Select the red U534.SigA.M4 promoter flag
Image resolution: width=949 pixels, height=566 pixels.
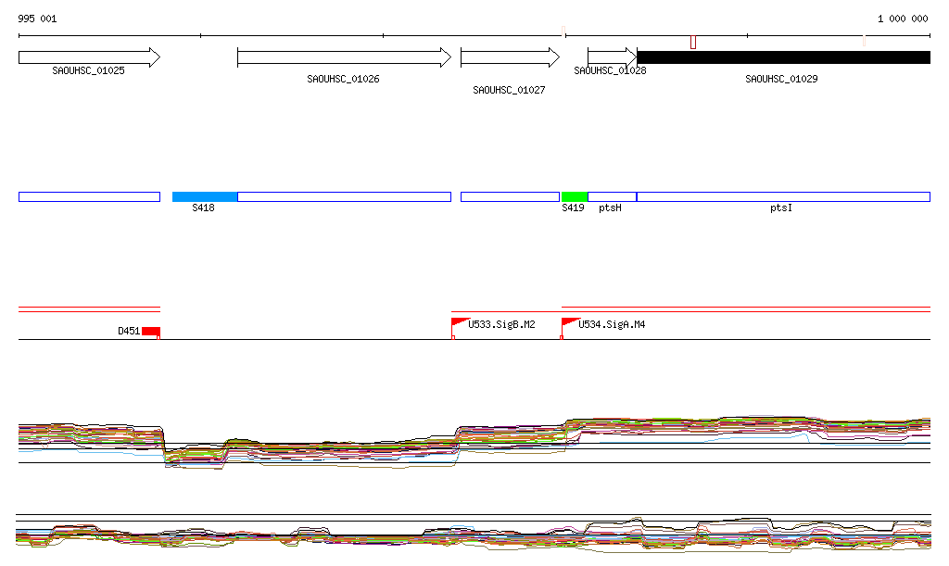coord(569,322)
